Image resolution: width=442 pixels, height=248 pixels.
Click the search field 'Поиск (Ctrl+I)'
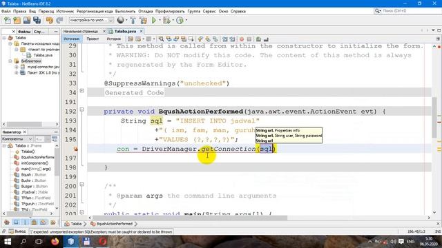coord(407,11)
